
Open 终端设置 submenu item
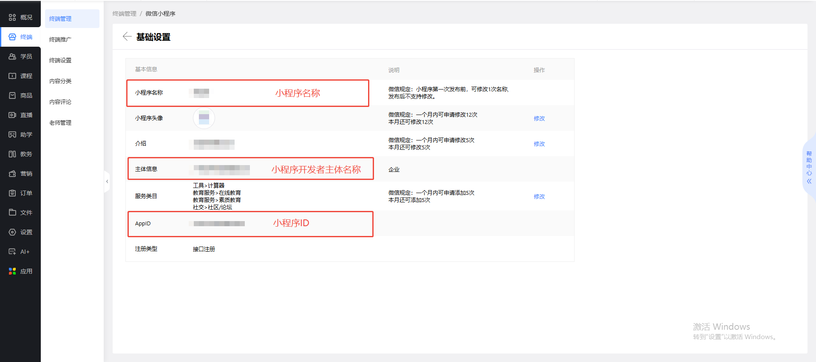tap(60, 60)
